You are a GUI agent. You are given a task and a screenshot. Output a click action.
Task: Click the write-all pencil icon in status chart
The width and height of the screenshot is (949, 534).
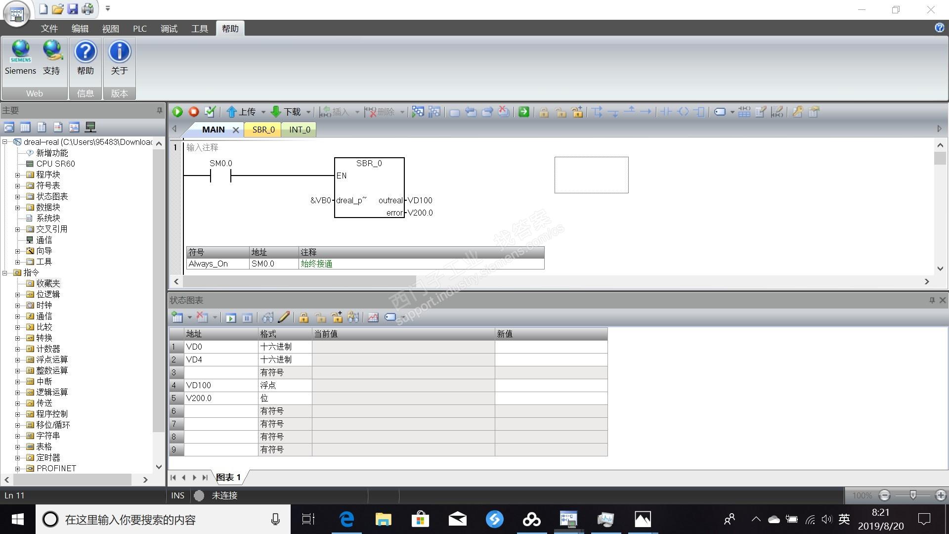point(284,317)
